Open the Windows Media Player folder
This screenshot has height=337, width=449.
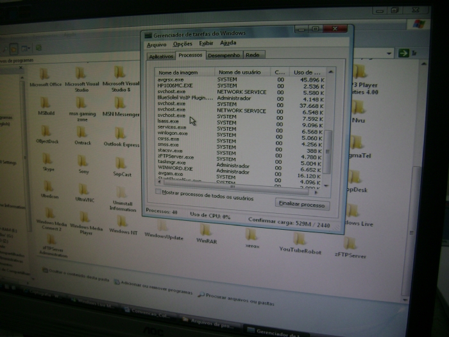click(x=85, y=223)
